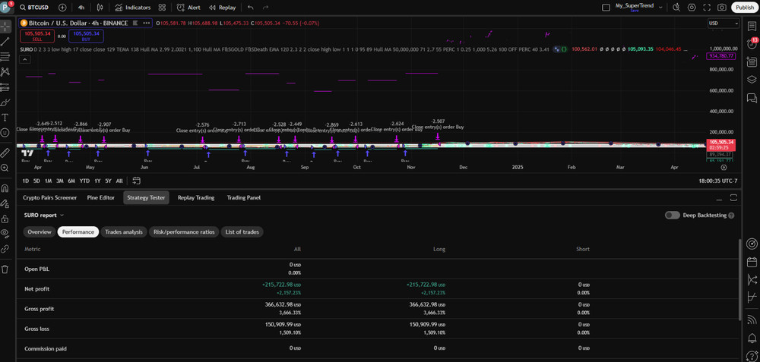The width and height of the screenshot is (760, 362).
Task: Toggle stay in drawing mode pencil-lock
Action: (5, 203)
